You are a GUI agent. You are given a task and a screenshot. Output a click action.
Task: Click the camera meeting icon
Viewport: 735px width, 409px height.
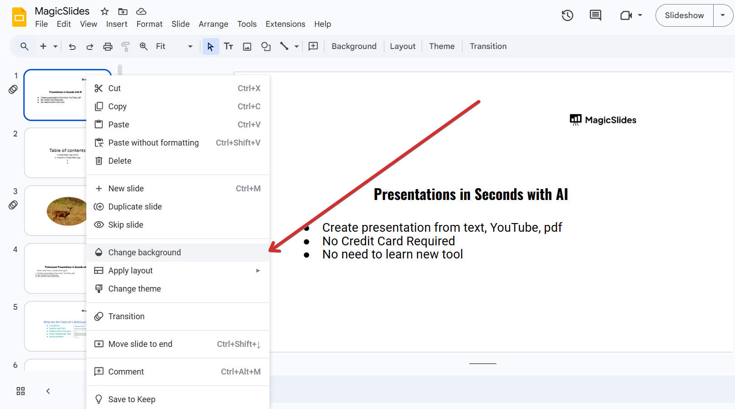[626, 15]
